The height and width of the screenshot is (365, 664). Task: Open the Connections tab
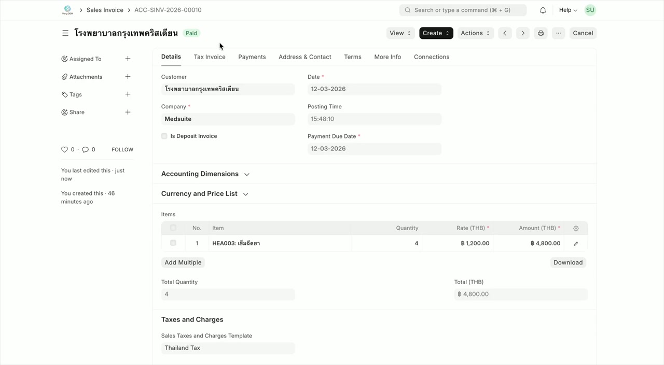click(x=431, y=57)
